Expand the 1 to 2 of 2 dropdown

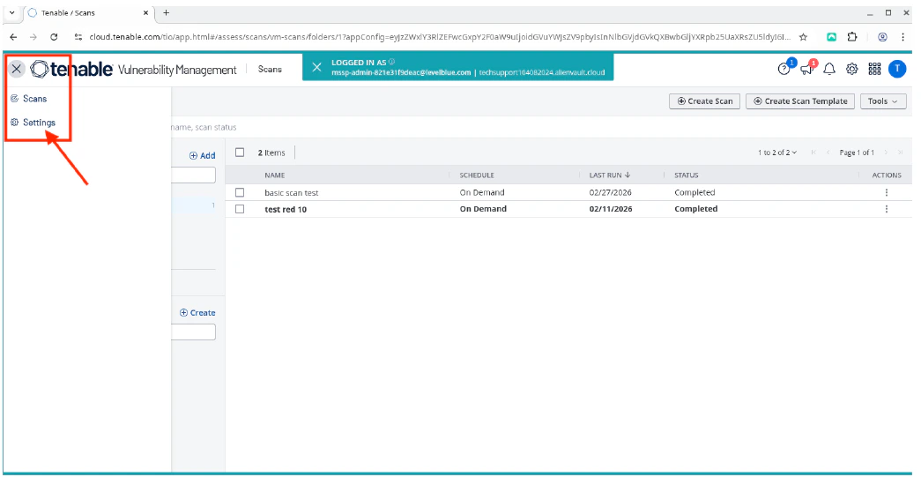tap(777, 153)
